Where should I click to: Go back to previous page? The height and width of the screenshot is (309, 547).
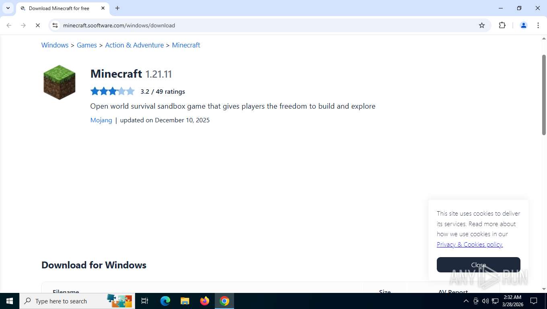pyautogui.click(x=9, y=25)
